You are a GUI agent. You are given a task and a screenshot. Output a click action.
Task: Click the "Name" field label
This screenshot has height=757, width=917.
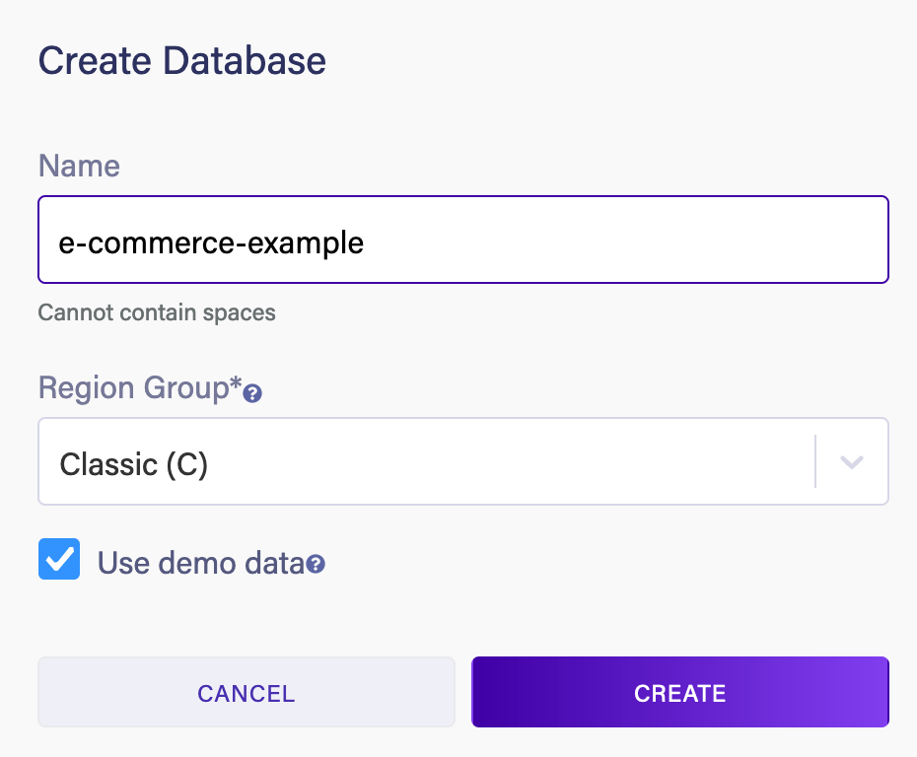pyautogui.click(x=79, y=166)
